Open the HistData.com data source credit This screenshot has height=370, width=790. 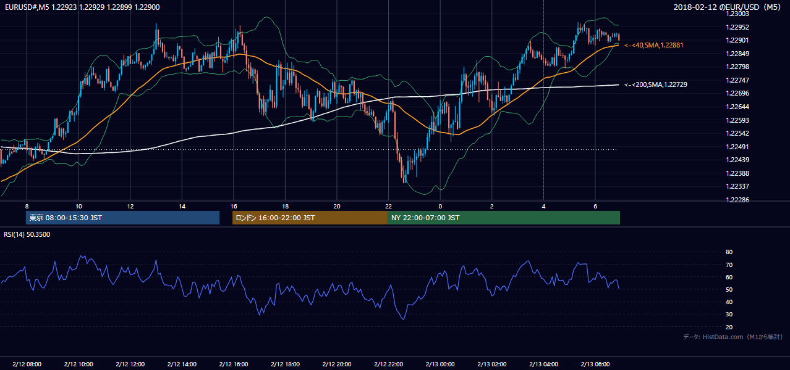(x=733, y=337)
